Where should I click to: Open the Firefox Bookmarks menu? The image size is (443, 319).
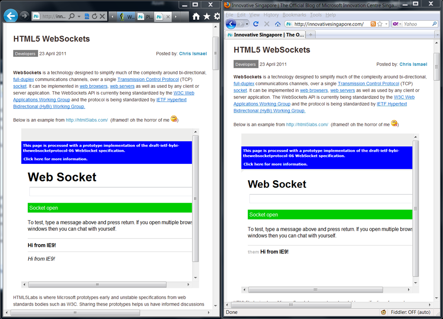[294, 15]
